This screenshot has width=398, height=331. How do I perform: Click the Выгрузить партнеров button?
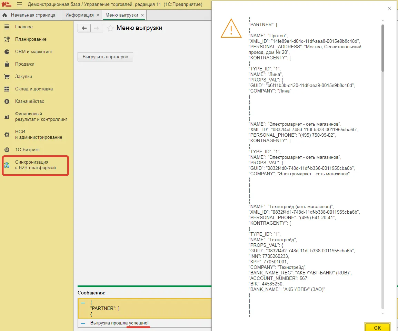point(105,57)
